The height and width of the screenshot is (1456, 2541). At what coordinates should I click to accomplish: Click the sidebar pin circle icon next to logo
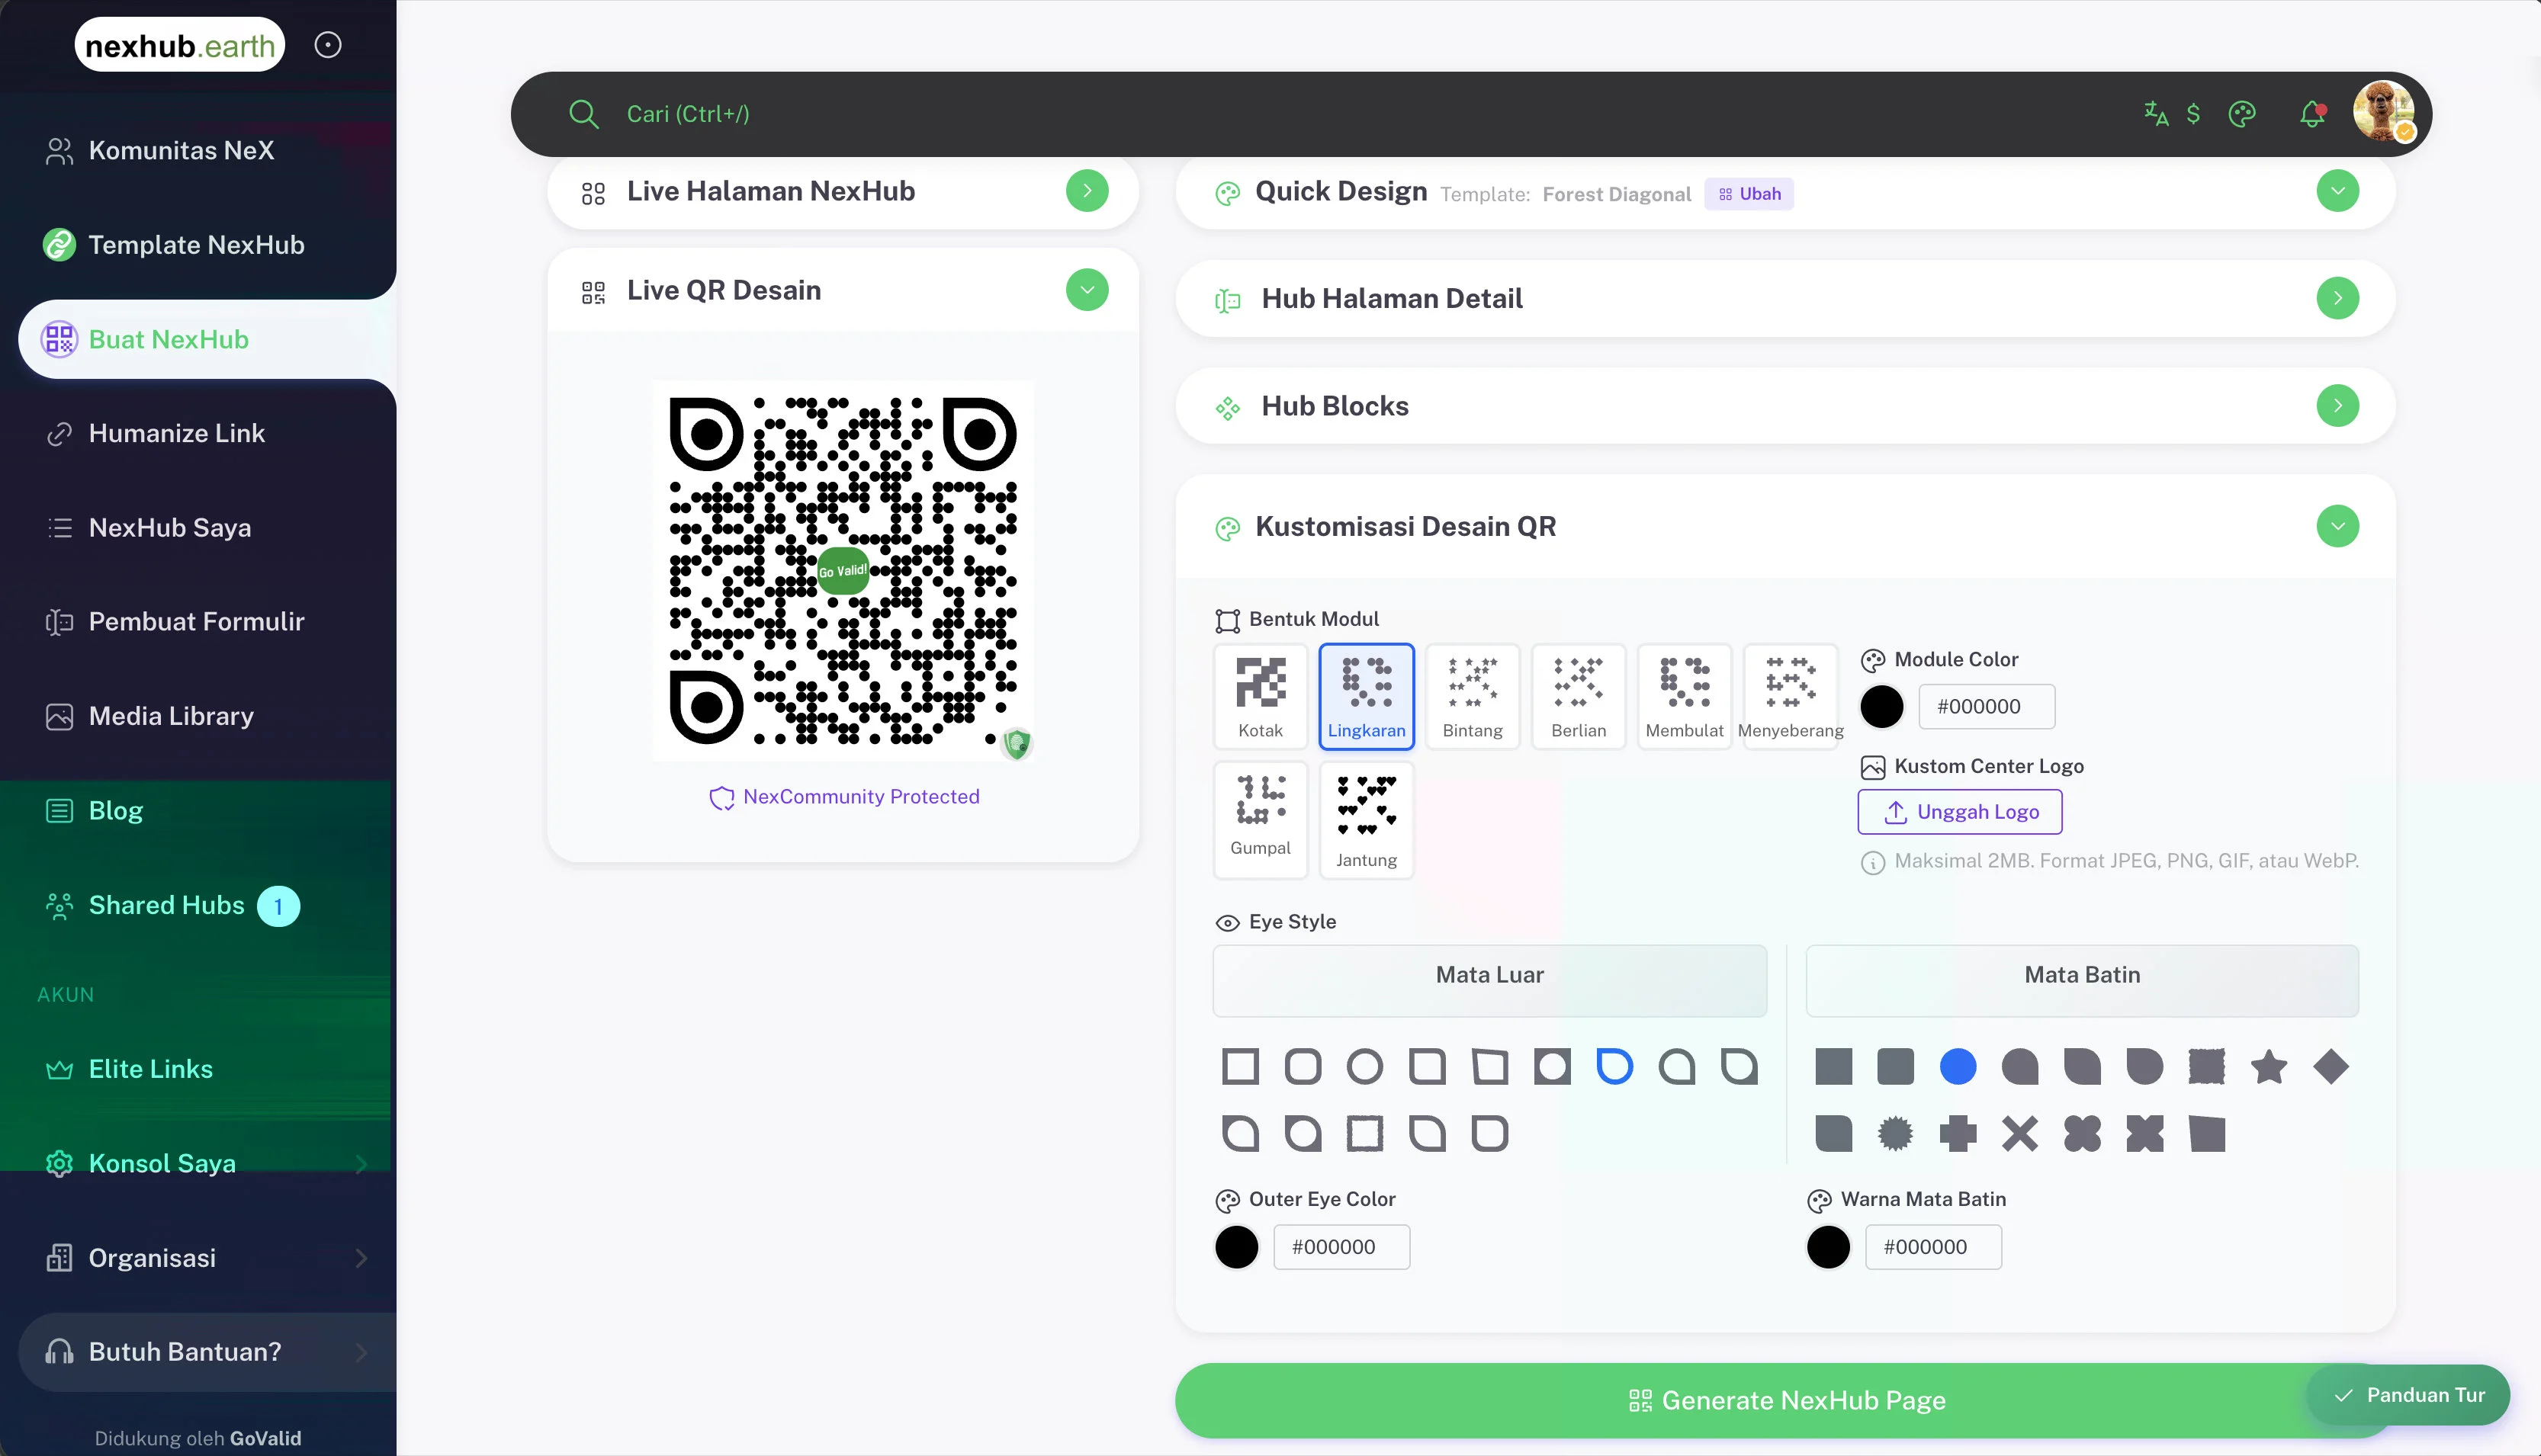click(328, 45)
